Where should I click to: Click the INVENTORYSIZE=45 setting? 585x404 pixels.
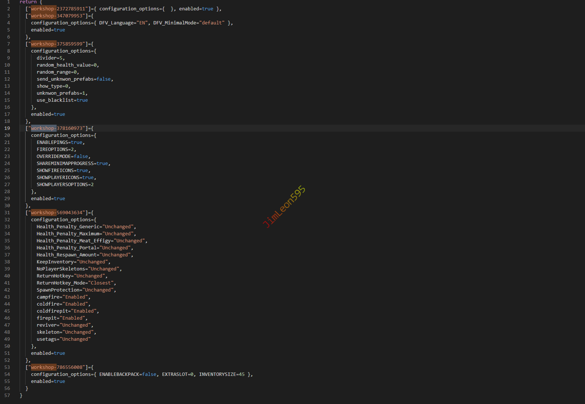tap(221, 374)
